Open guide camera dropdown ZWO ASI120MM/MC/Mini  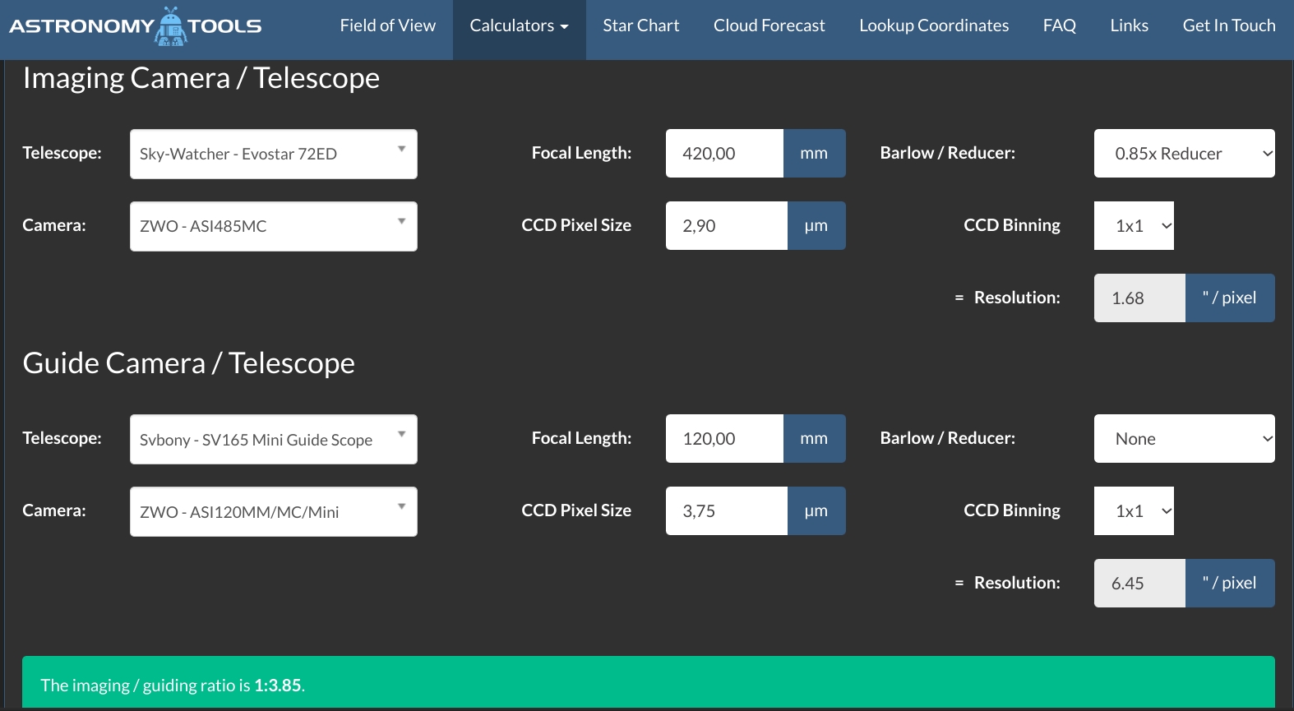pos(273,512)
